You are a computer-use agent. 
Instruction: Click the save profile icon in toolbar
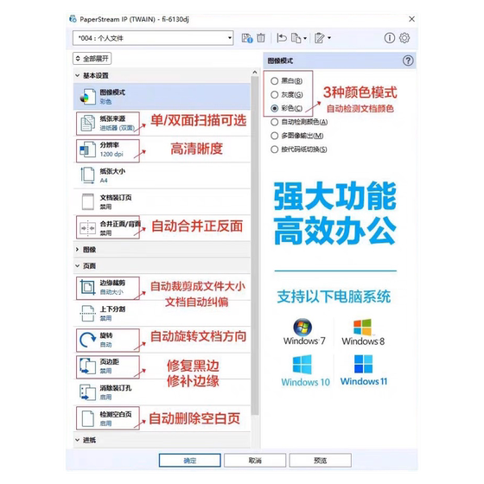[247, 38]
